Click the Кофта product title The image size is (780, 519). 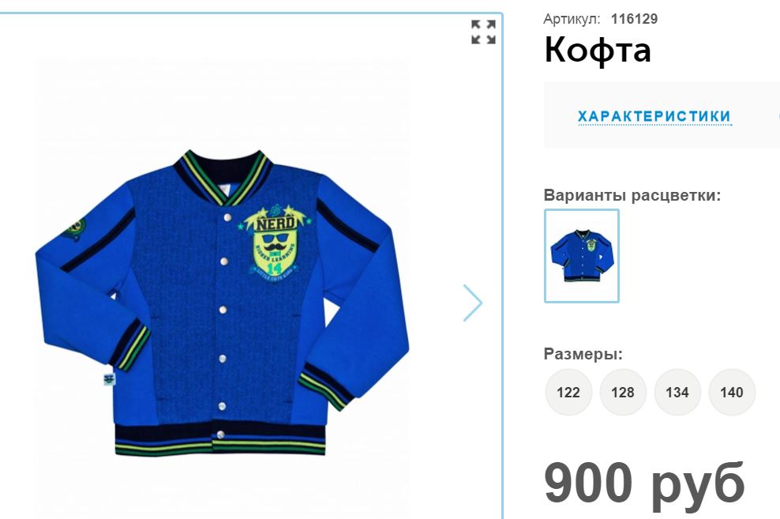pyautogui.click(x=598, y=51)
